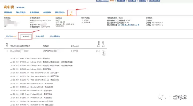Open the Send to Amazon link
The height and width of the screenshot is (106, 193).
[102, 1]
